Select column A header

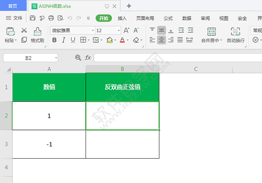click(x=49, y=69)
